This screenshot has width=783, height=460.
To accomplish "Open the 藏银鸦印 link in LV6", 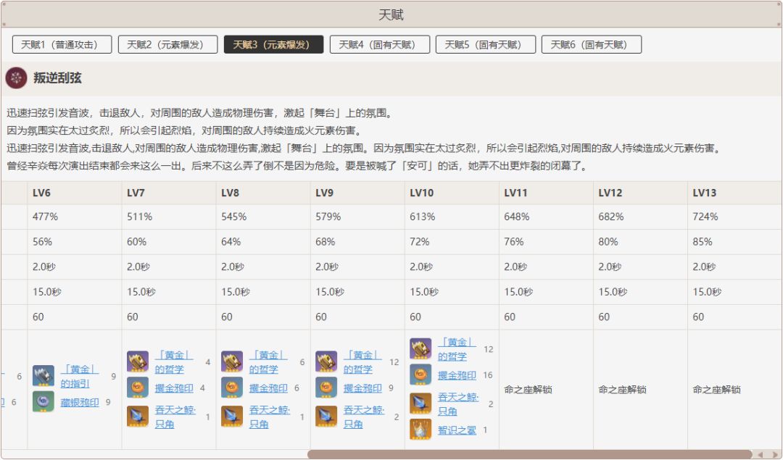I will [80, 402].
